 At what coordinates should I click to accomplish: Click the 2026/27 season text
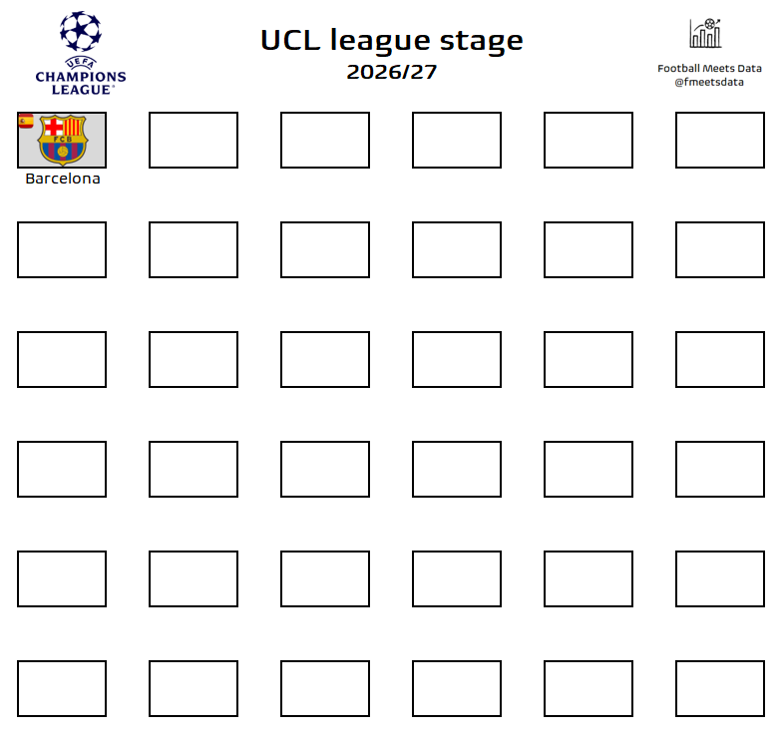[x=391, y=73]
